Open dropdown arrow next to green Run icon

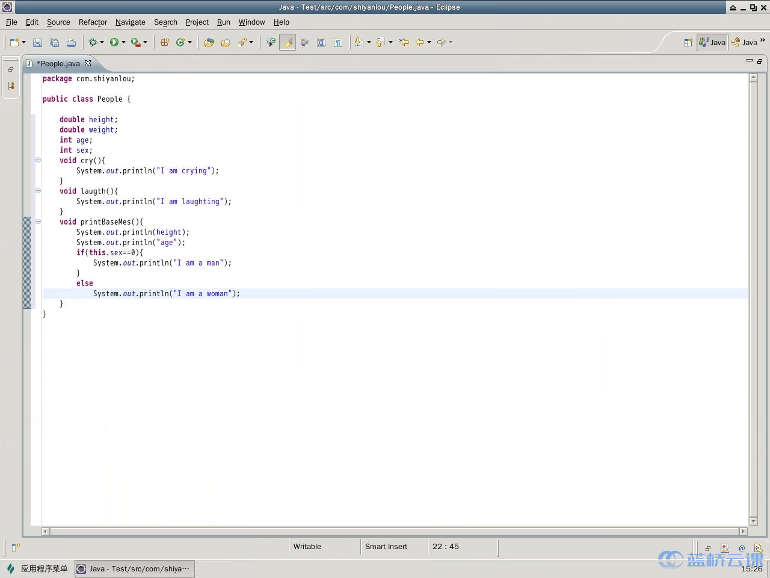[123, 42]
